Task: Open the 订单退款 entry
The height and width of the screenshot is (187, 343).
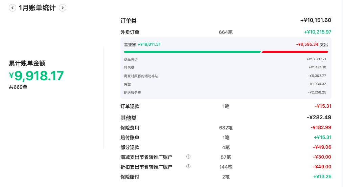Action: pos(226,106)
